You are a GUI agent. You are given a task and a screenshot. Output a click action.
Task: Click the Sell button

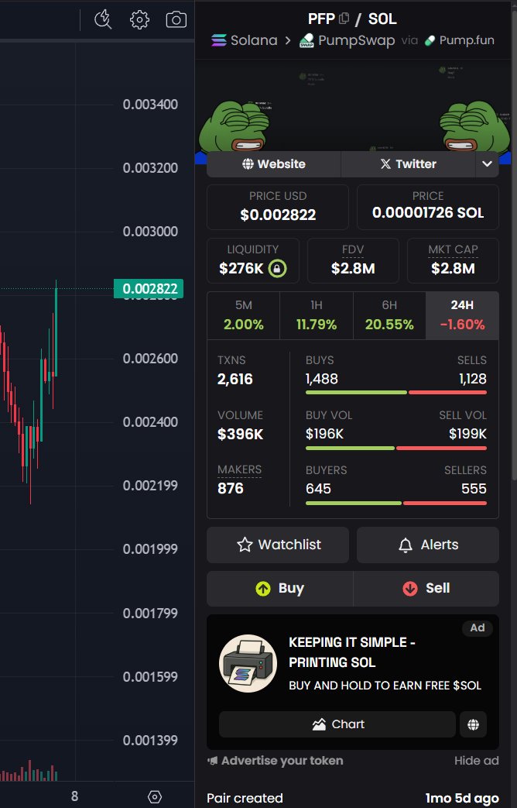pos(426,589)
